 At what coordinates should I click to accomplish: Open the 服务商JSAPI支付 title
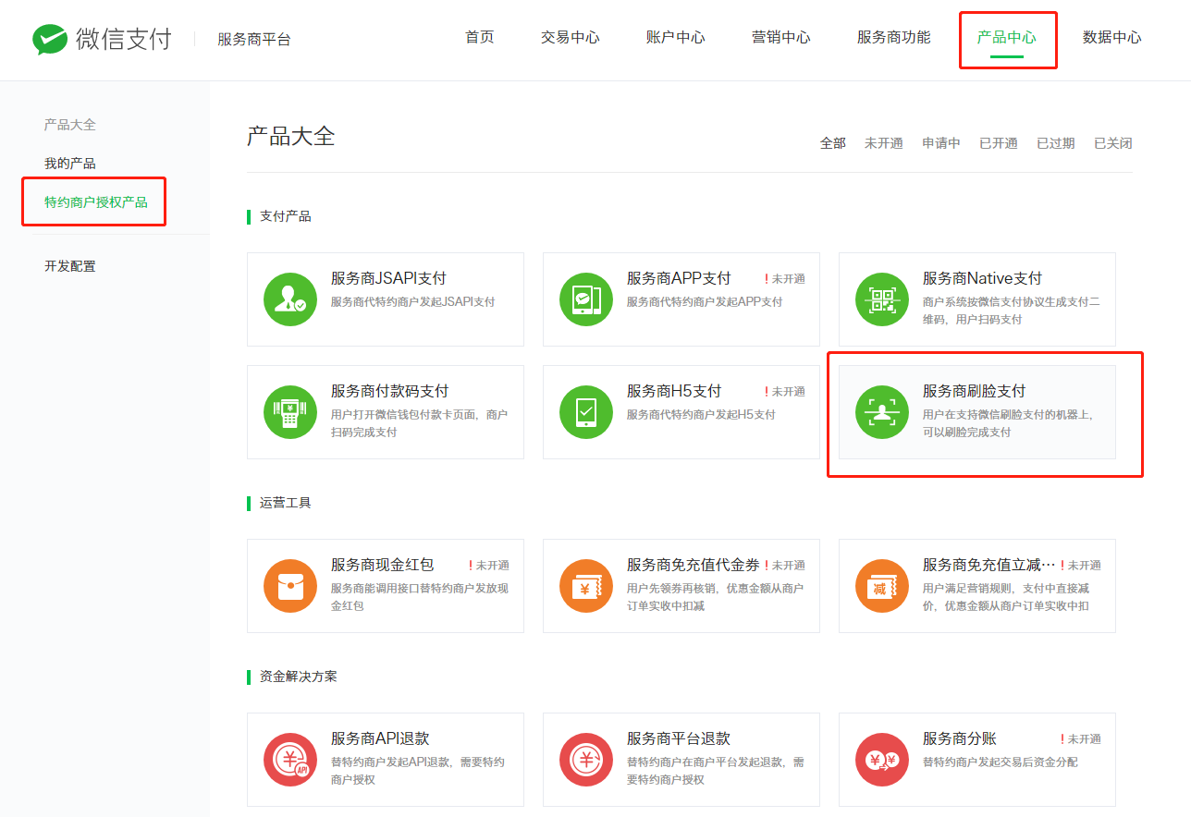coord(388,278)
